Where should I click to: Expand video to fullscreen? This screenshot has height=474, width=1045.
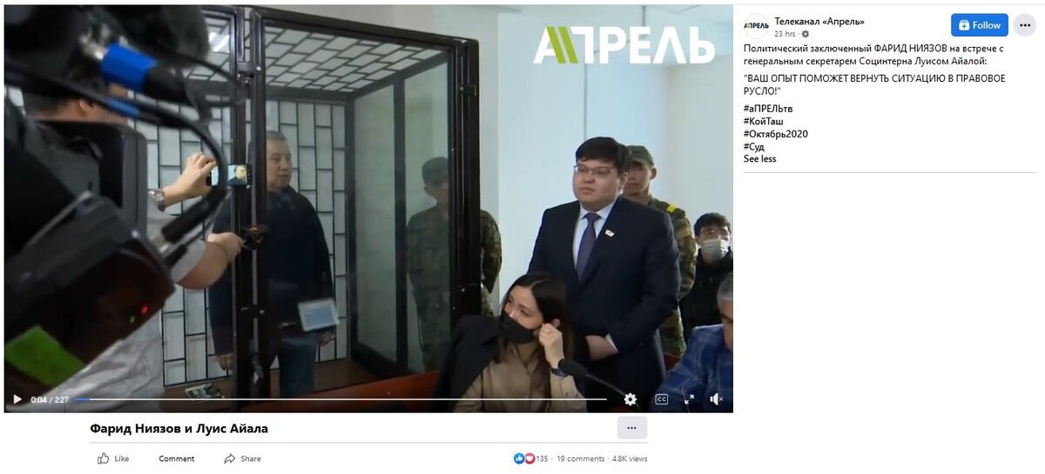[689, 399]
